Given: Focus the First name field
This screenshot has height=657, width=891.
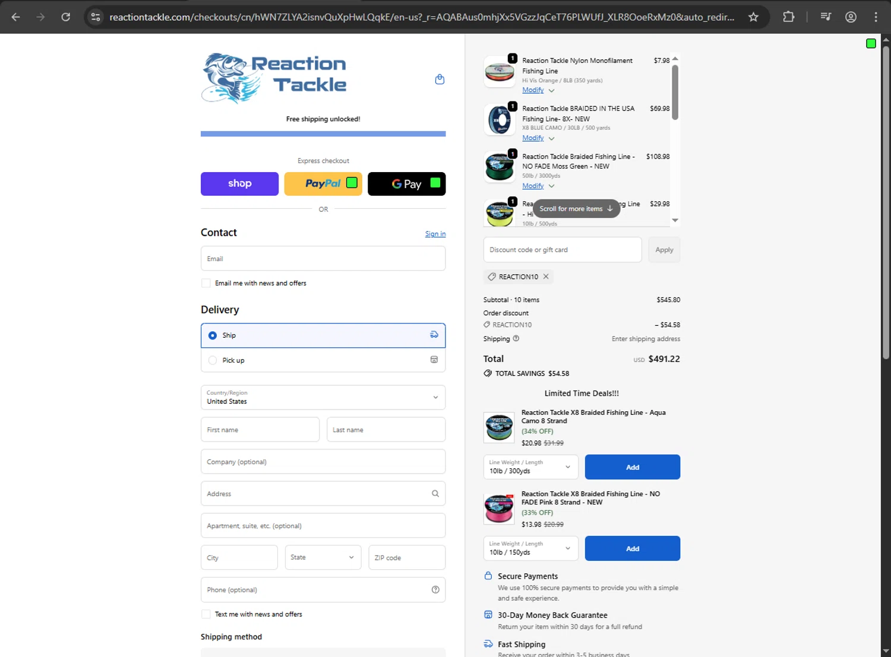Looking at the screenshot, I should [x=260, y=430].
